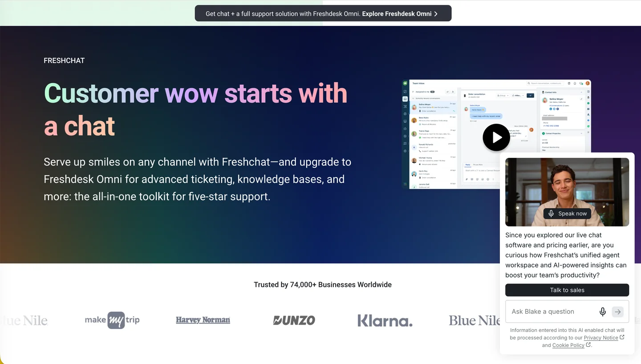The width and height of the screenshot is (641, 364).
Task: Click the MakeMyTrip logo
Action: coord(112,320)
